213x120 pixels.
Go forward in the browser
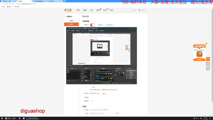point(4,4)
